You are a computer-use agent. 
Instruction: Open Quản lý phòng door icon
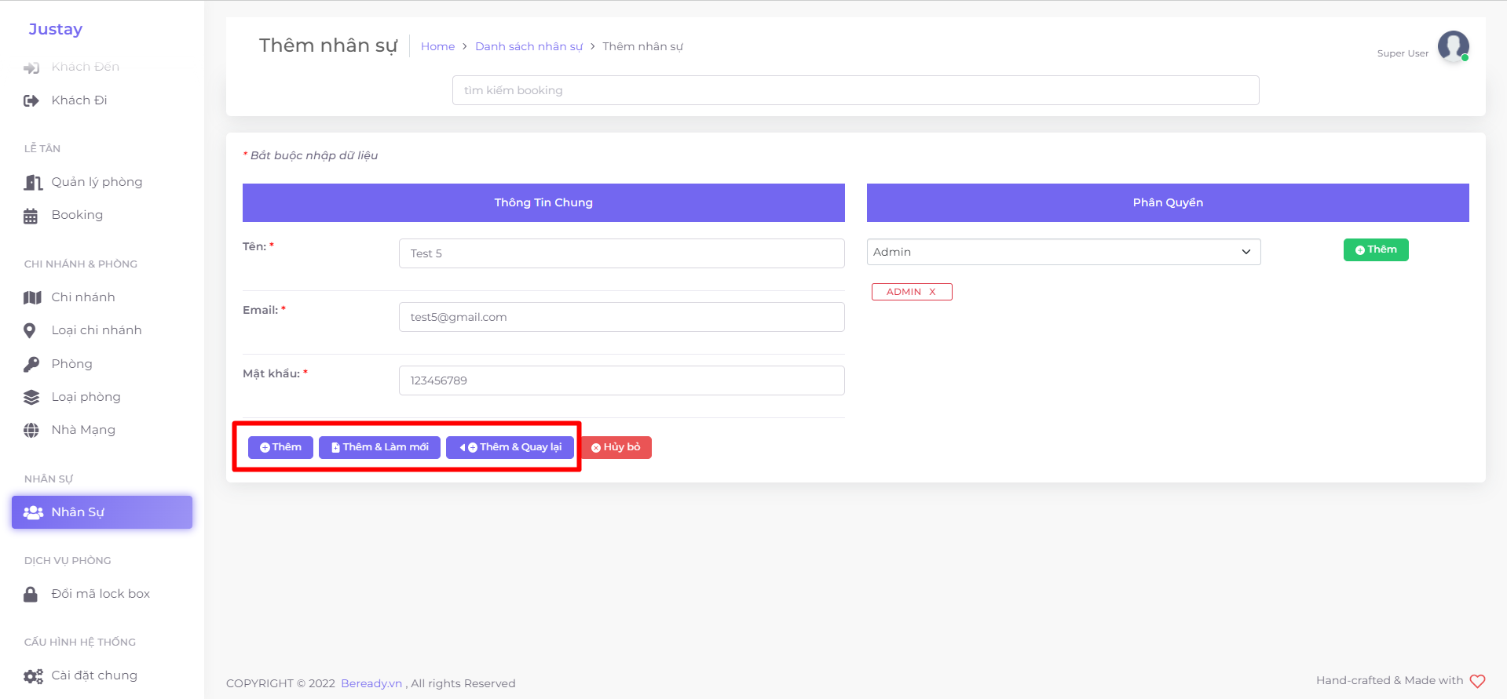pos(32,183)
